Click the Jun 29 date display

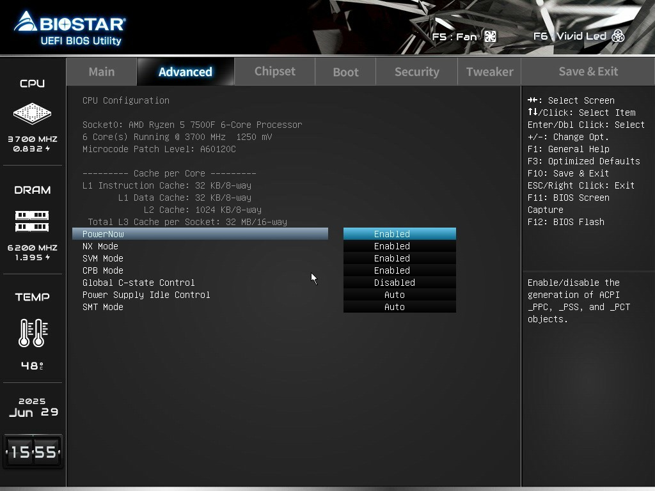[33, 412]
